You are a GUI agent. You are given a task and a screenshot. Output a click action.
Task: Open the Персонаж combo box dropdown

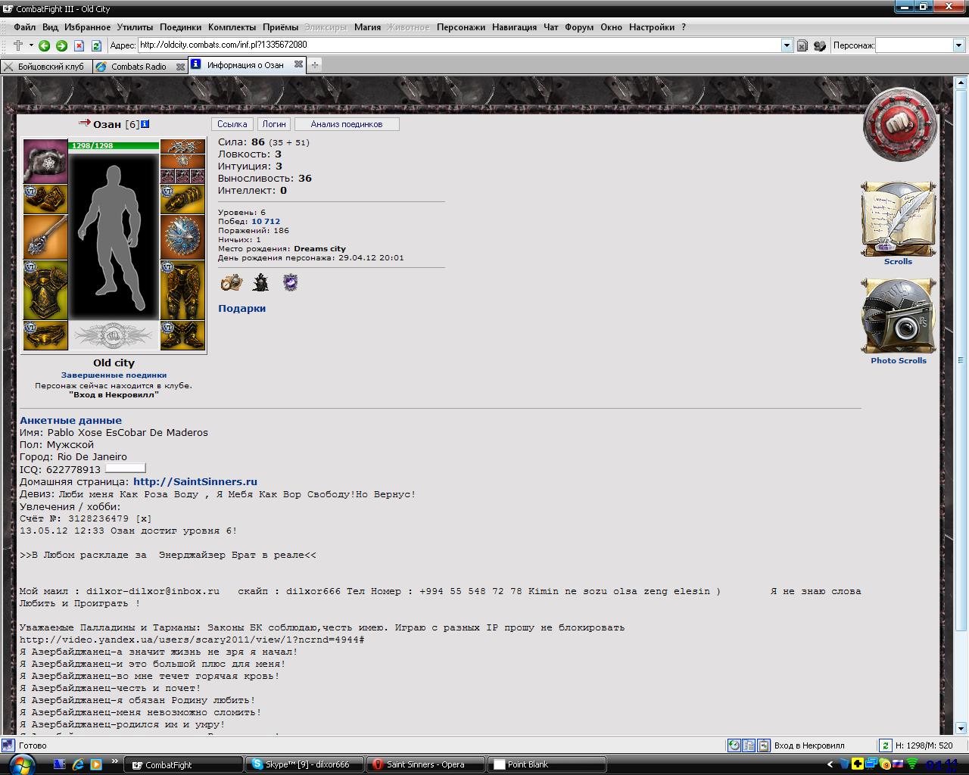pos(959,45)
